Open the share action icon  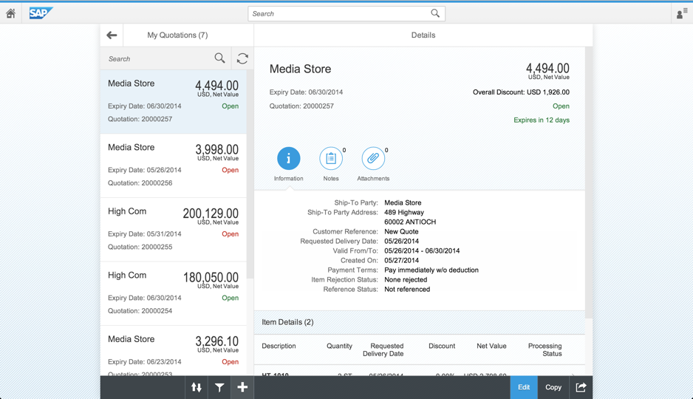pos(581,387)
